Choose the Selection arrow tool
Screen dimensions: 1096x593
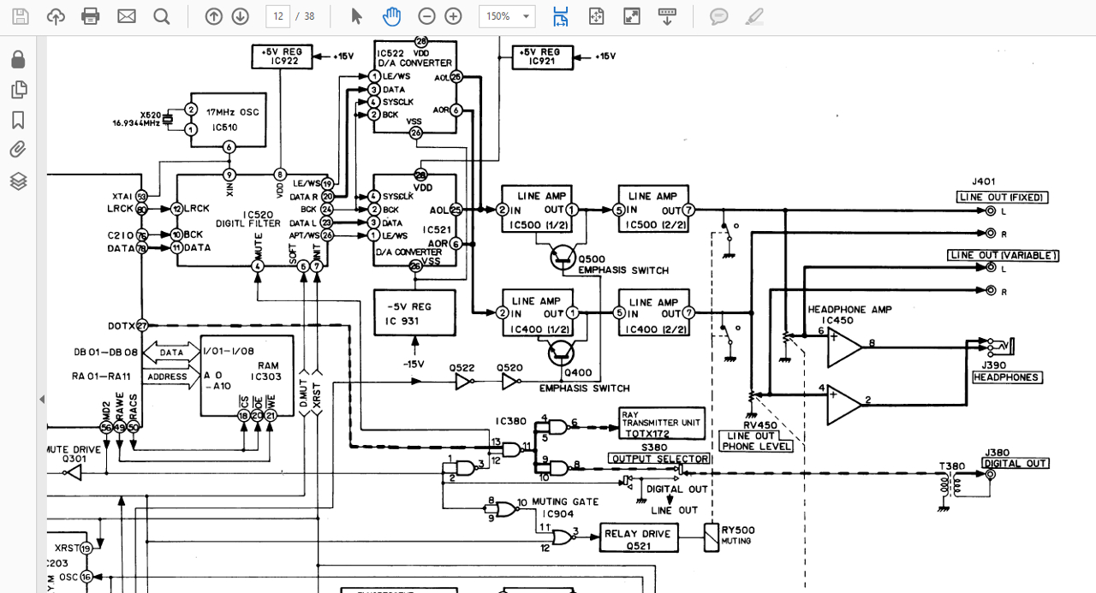(x=357, y=16)
